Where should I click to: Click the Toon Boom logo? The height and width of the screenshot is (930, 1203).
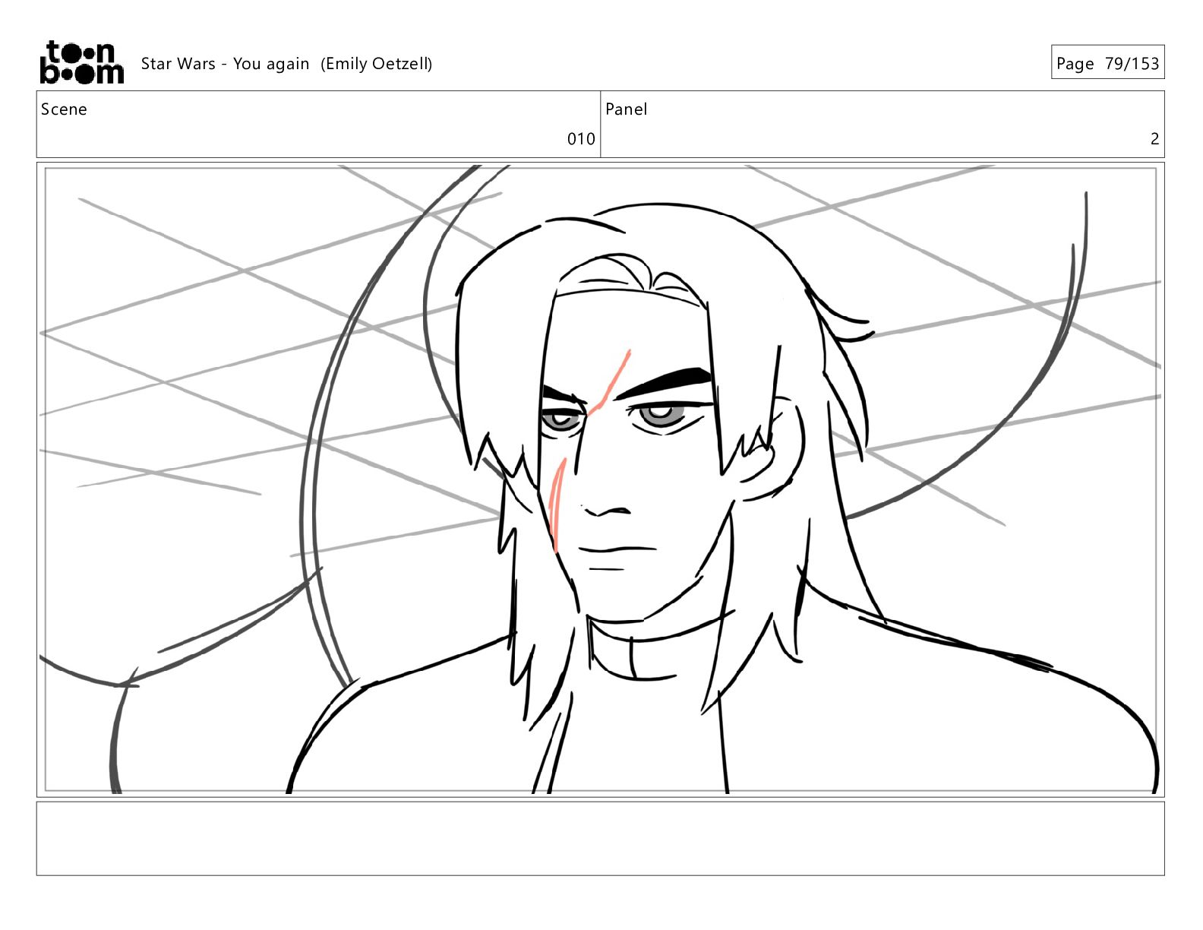pos(81,62)
